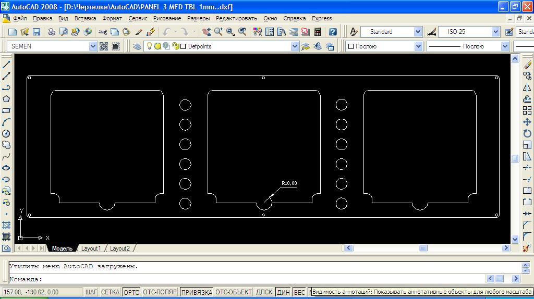Viewport: 534px width, 299px height.
Task: Select the Polygon draw tool
Action: 6,99
